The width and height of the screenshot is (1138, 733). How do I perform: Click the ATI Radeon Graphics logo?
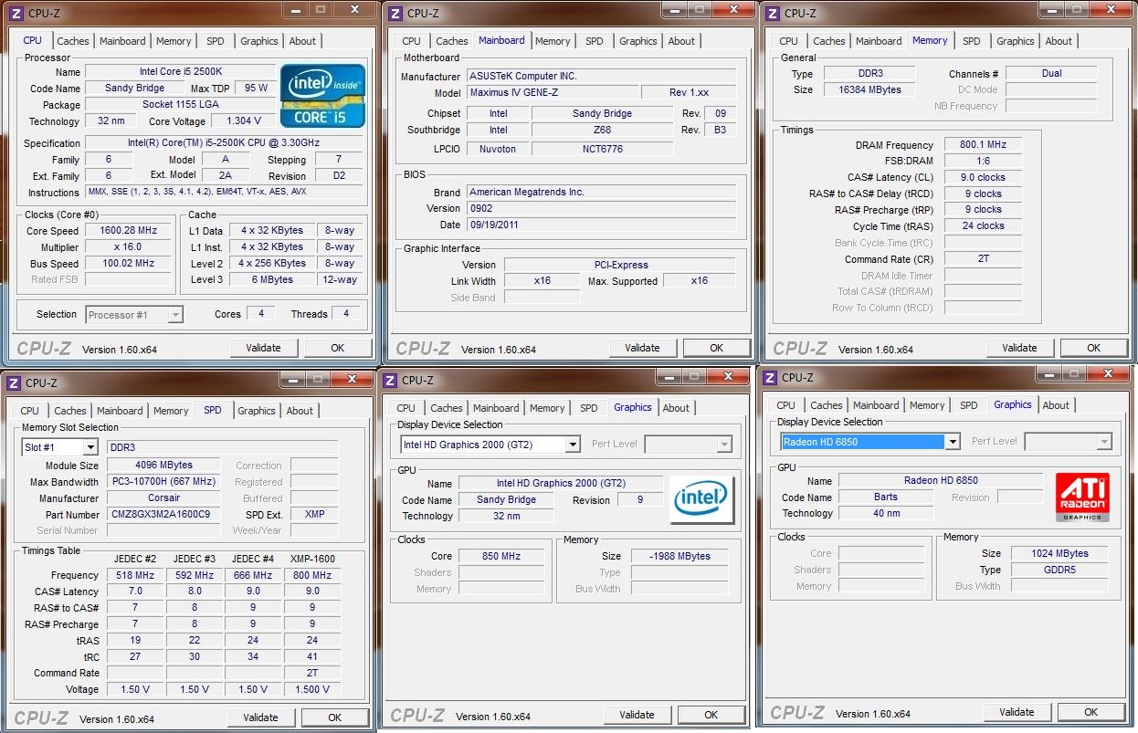click(x=1082, y=497)
